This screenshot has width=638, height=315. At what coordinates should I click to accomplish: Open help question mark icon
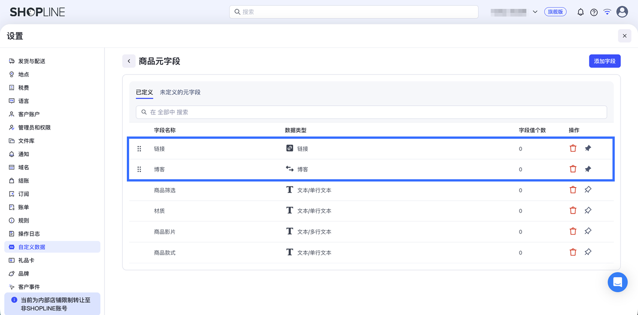594,12
